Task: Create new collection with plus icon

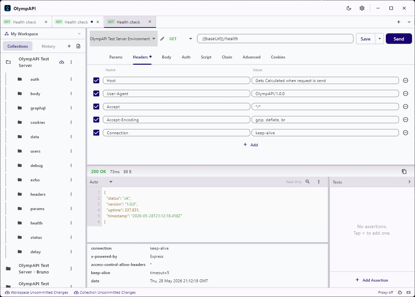Action: pyautogui.click(x=69, y=46)
